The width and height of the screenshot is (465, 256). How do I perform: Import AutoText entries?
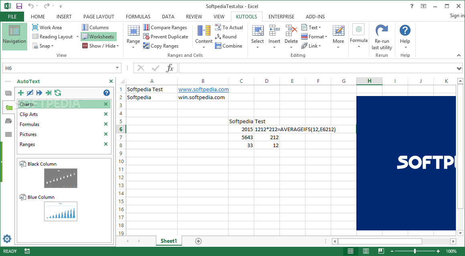pos(49,93)
